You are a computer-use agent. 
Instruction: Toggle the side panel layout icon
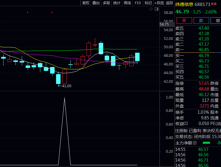[156, 9]
